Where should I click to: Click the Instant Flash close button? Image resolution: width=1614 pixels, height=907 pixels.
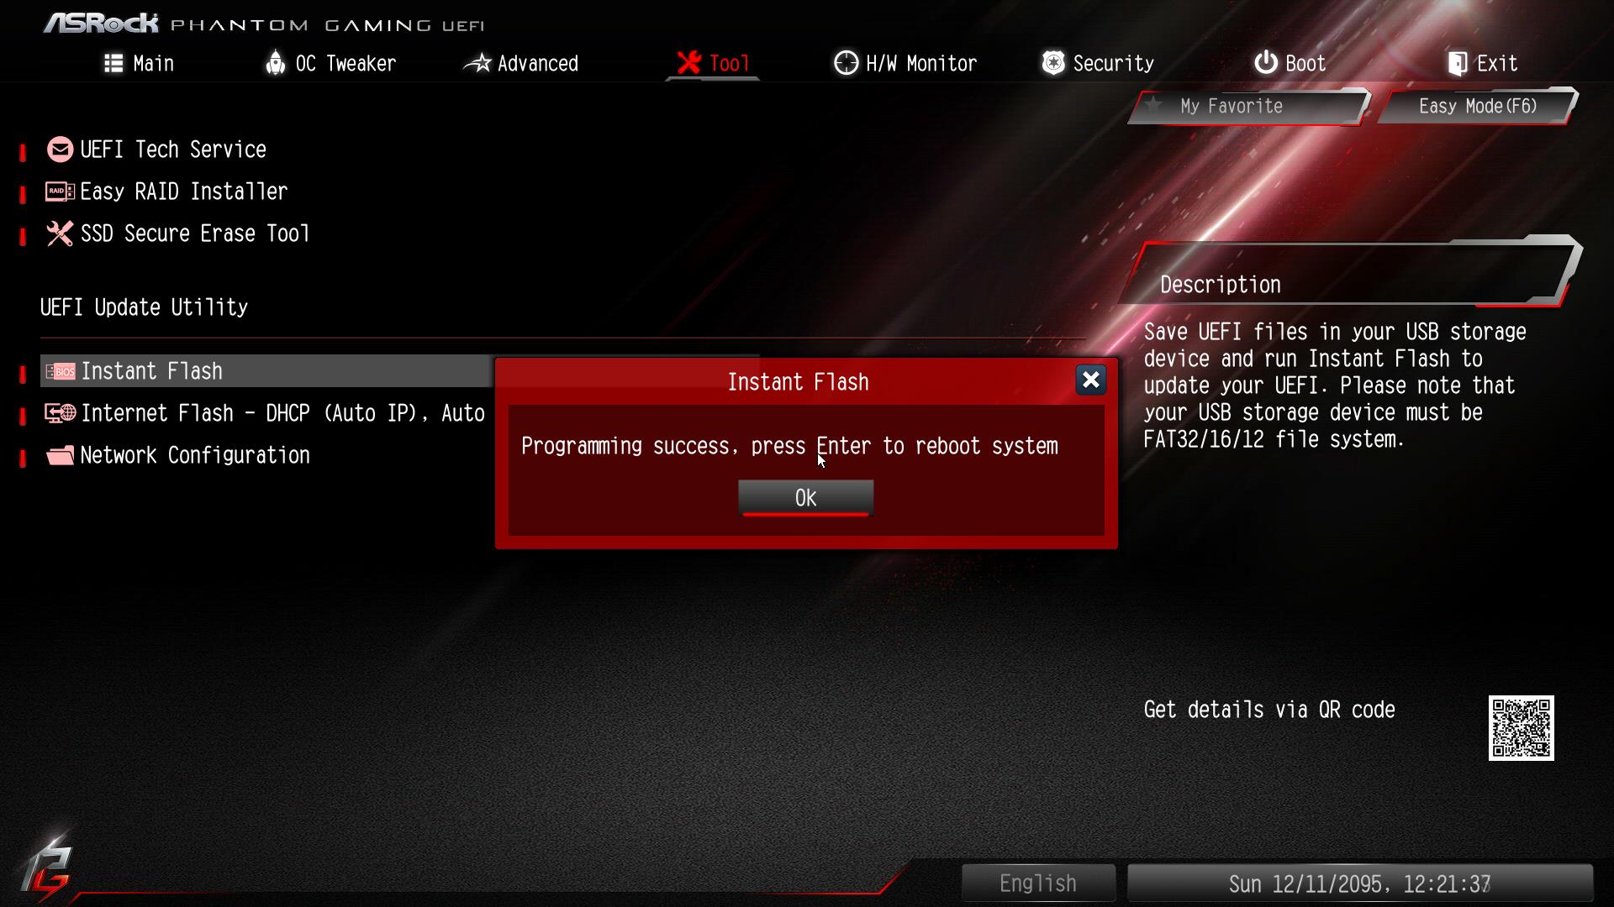click(x=1091, y=380)
